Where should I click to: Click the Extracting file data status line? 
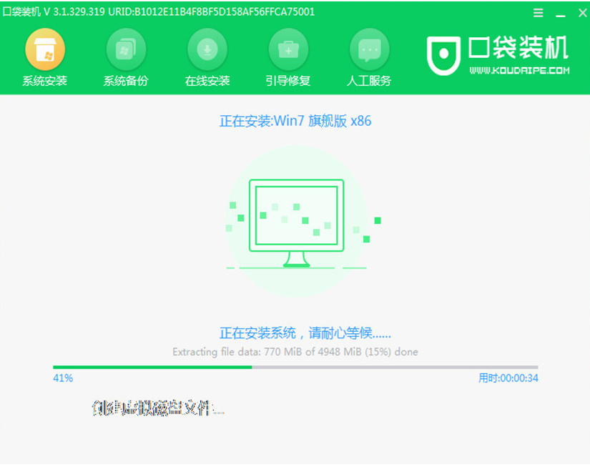pyautogui.click(x=295, y=352)
